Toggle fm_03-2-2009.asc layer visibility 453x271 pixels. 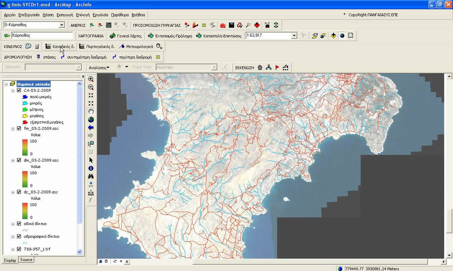(x=19, y=128)
